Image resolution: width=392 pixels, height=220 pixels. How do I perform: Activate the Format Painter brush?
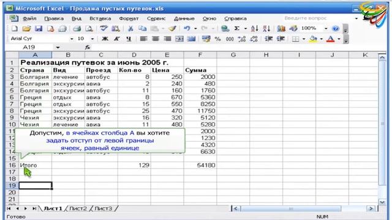[x=172, y=29]
